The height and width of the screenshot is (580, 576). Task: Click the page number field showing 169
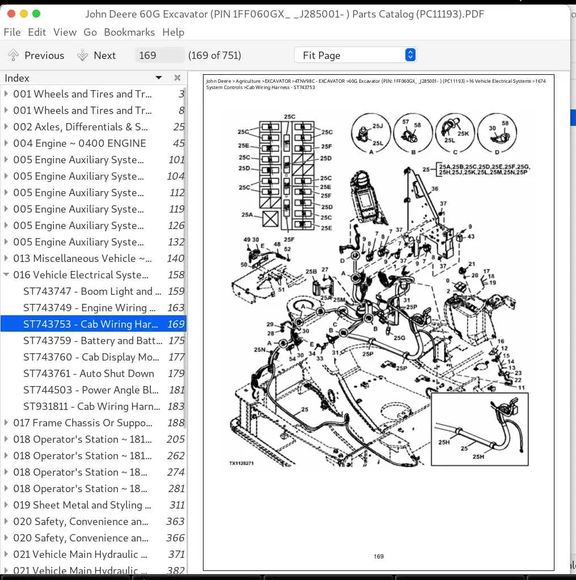pyautogui.click(x=159, y=55)
